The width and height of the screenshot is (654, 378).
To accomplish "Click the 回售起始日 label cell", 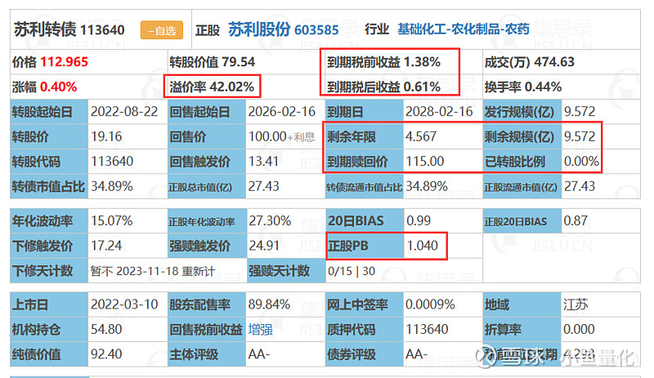I will click(x=207, y=112).
